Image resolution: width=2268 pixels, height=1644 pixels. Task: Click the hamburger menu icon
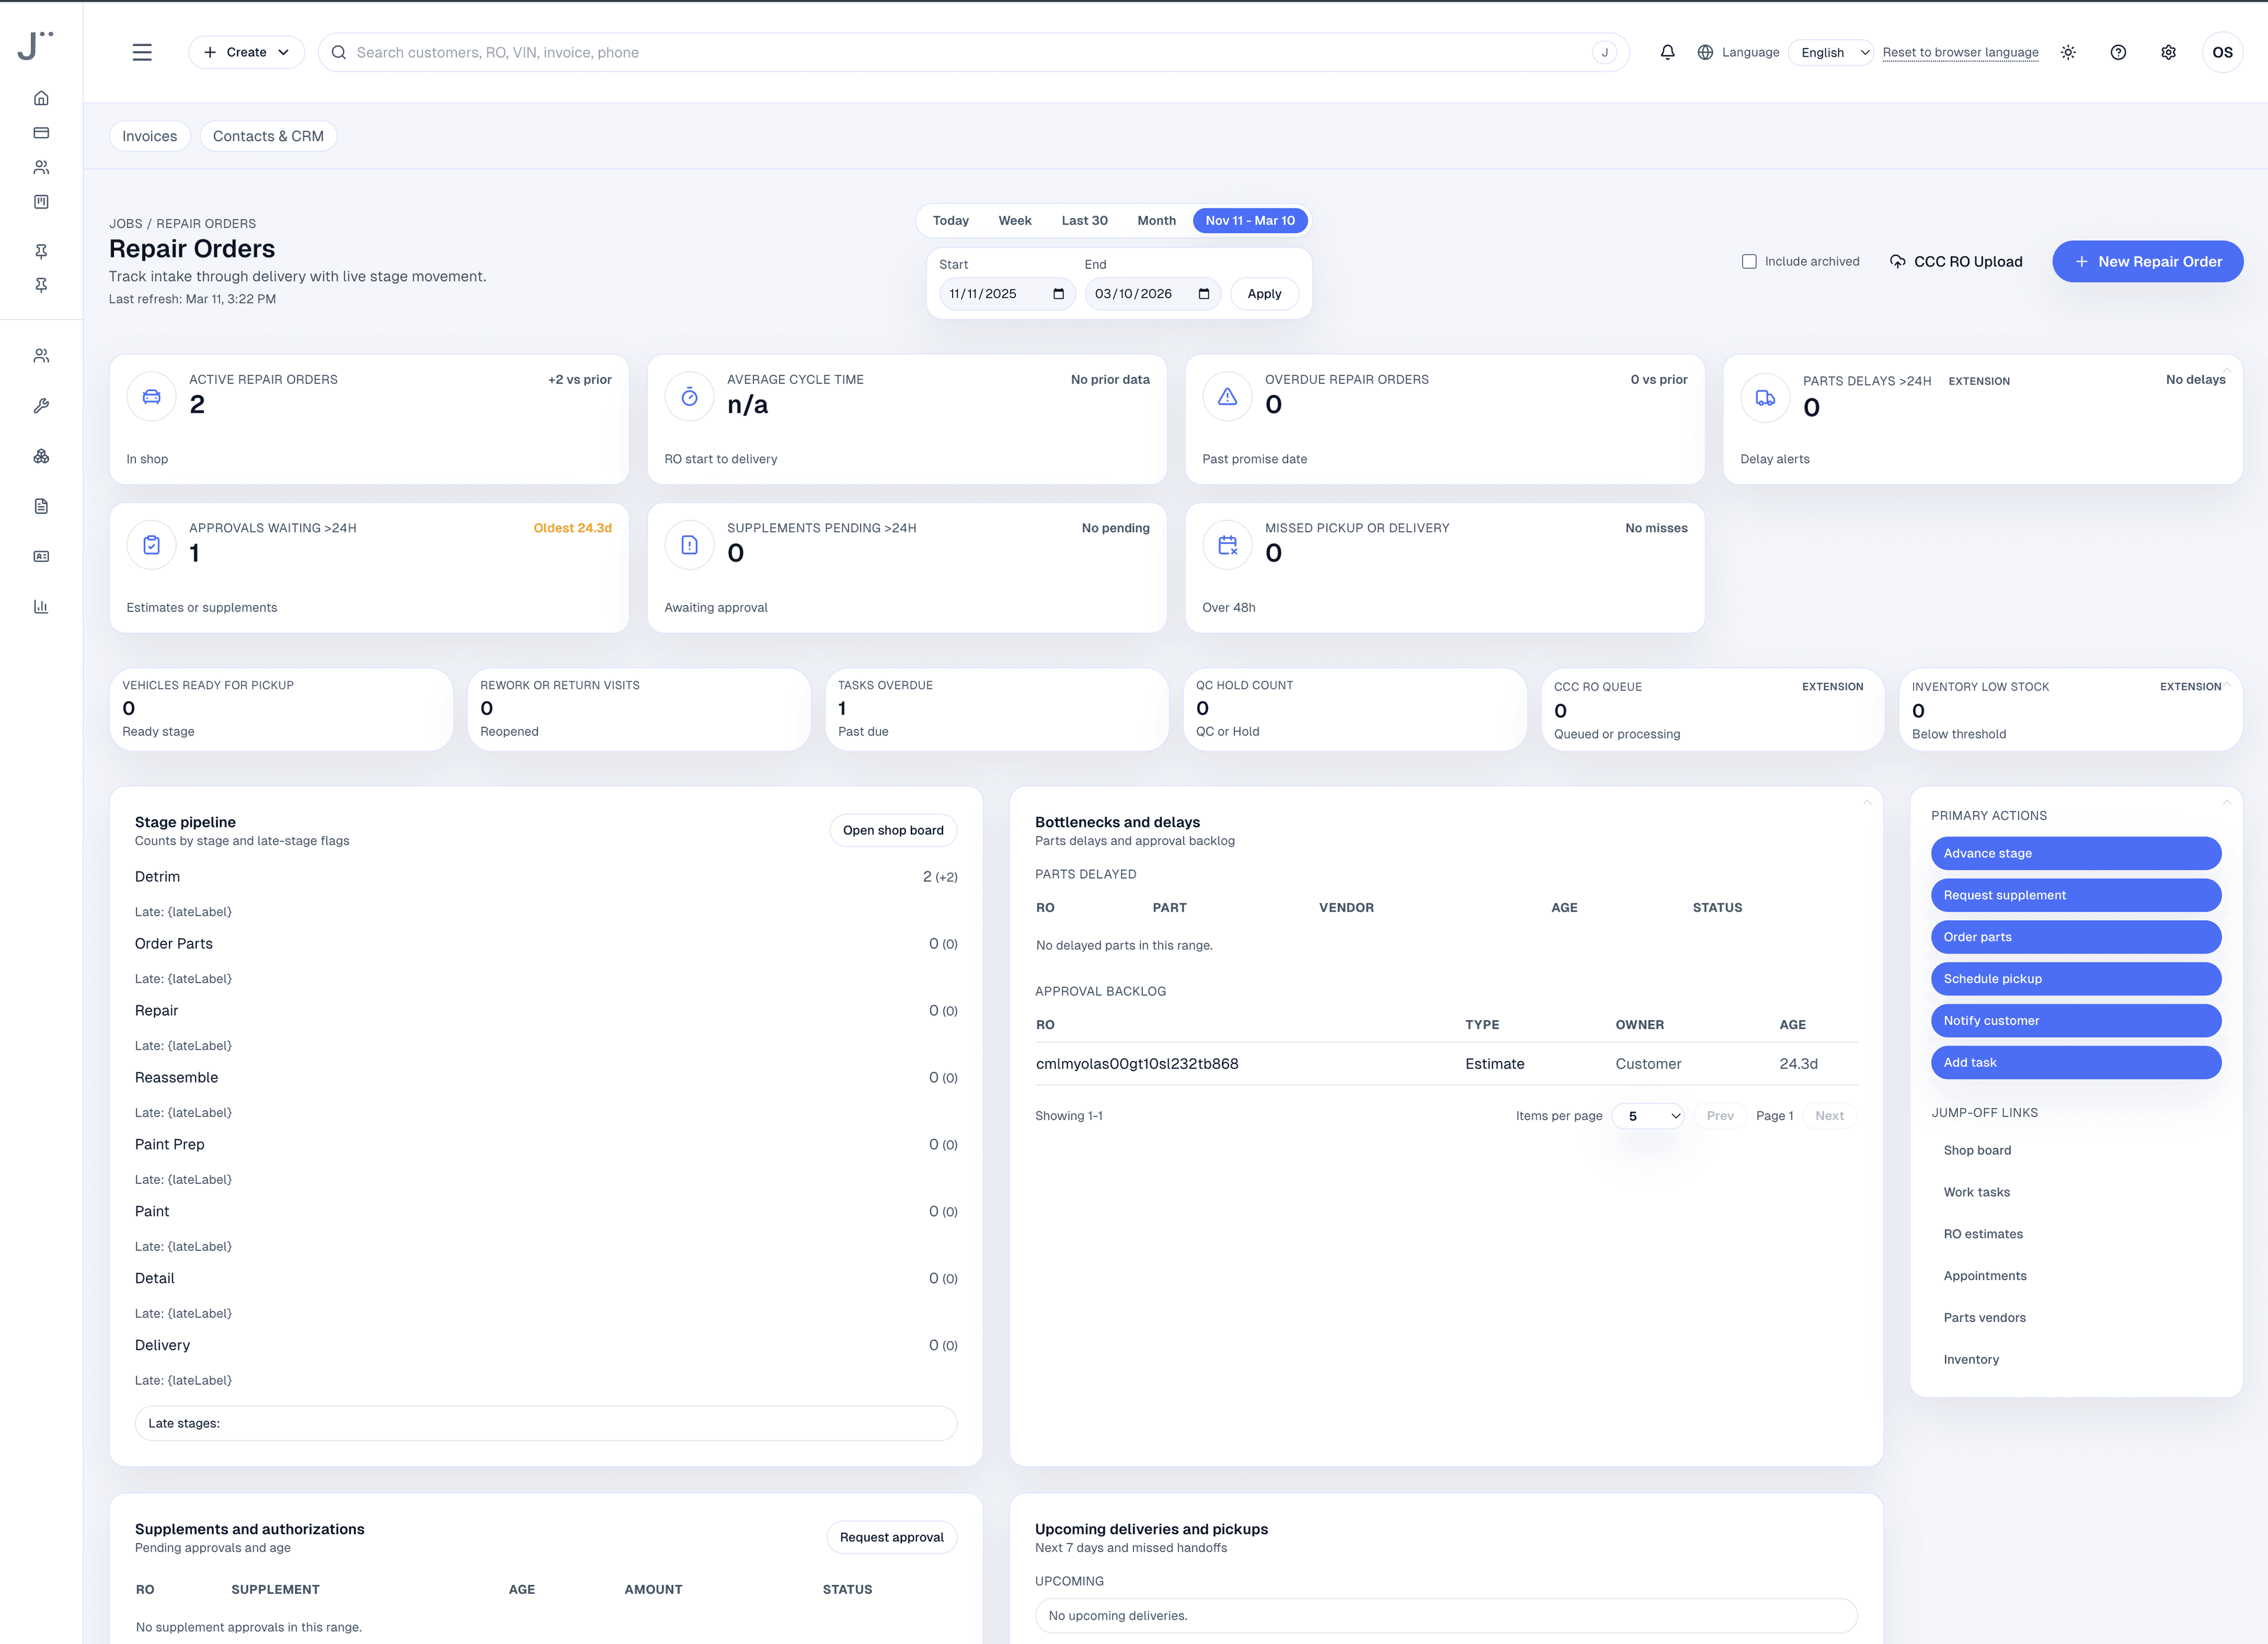(142, 52)
